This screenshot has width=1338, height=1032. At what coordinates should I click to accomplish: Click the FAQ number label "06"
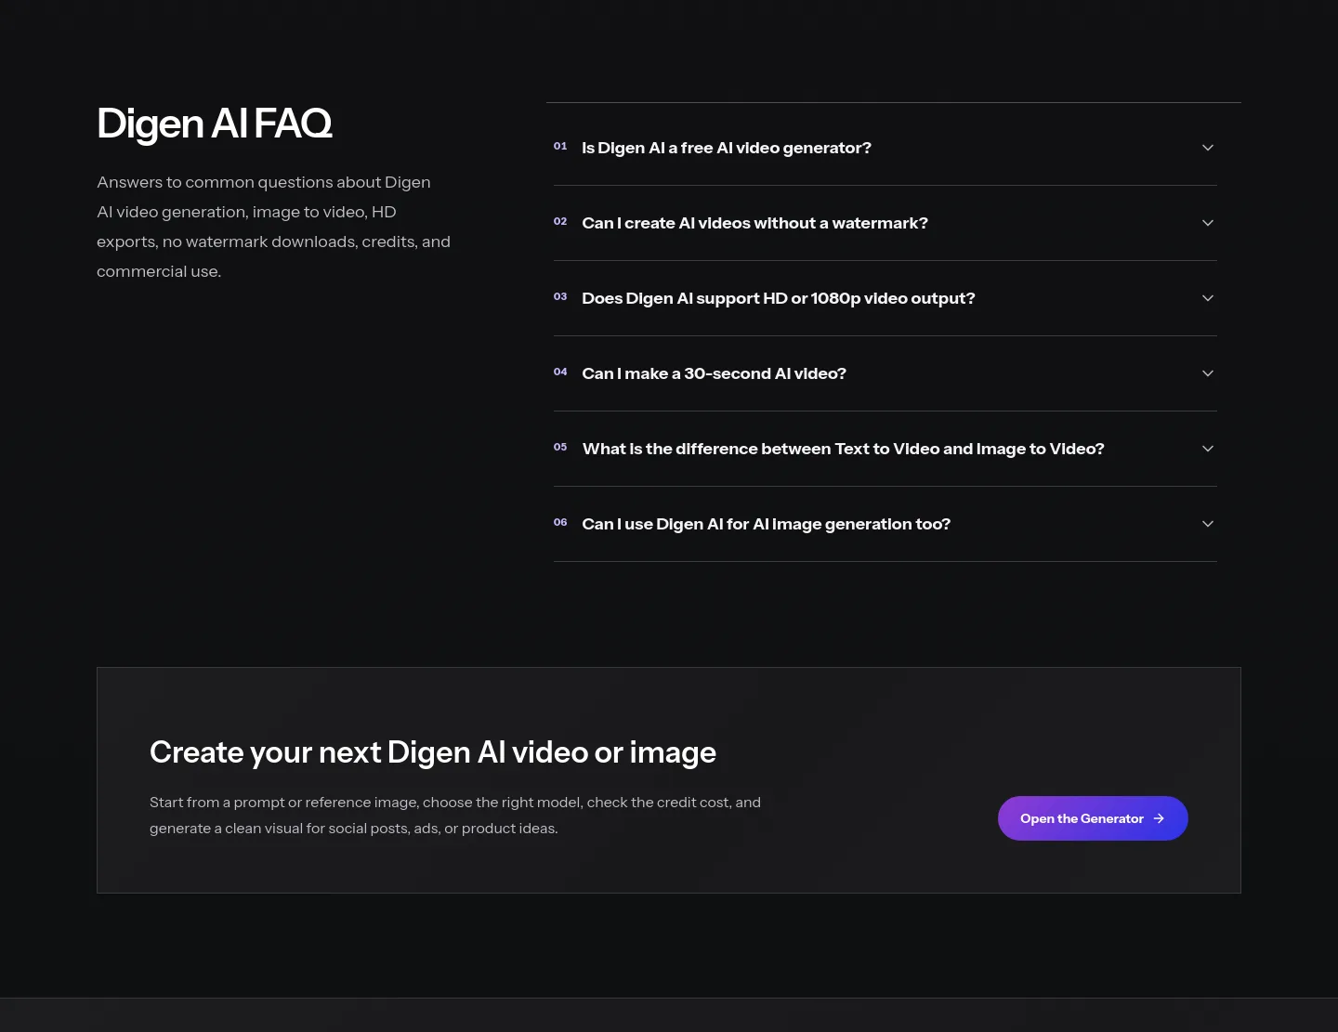tap(560, 523)
